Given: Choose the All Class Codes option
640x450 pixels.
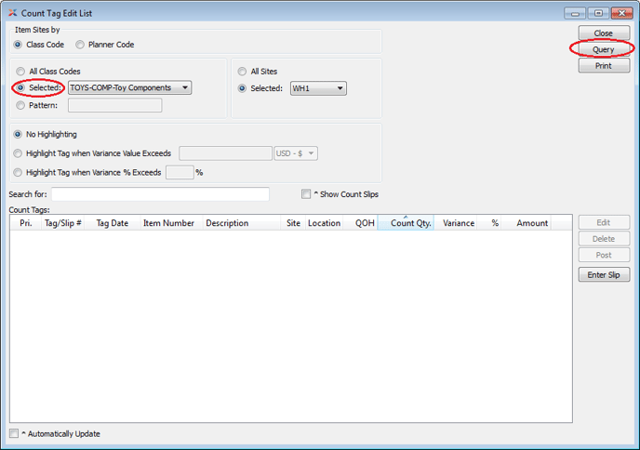Looking at the screenshot, I should (20, 72).
